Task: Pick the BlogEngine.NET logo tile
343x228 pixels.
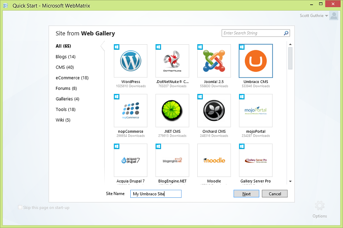Action: (173, 160)
